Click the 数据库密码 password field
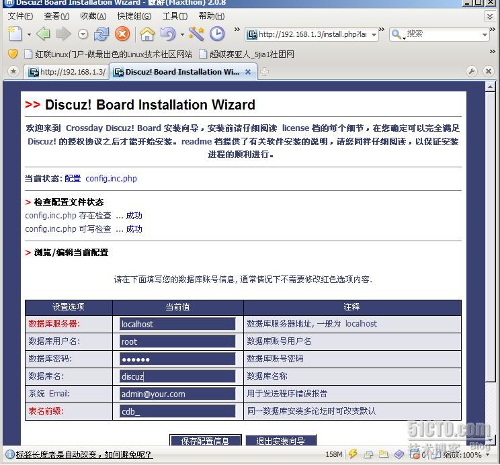The height and width of the screenshot is (465, 500). [x=177, y=359]
